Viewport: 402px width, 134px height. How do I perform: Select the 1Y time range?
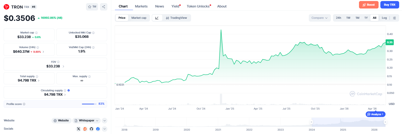366,18
